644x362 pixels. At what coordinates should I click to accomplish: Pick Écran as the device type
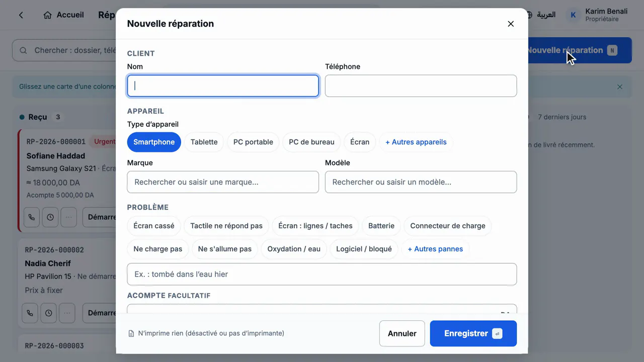coord(360,142)
